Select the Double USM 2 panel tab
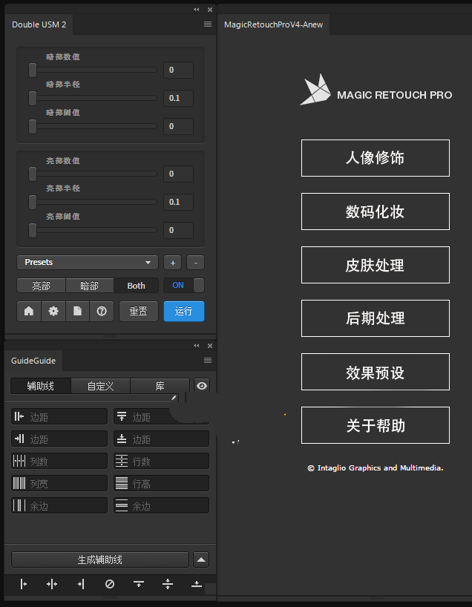472x607 pixels. [39, 24]
